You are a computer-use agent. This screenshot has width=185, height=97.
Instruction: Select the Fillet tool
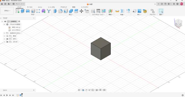(60, 11)
